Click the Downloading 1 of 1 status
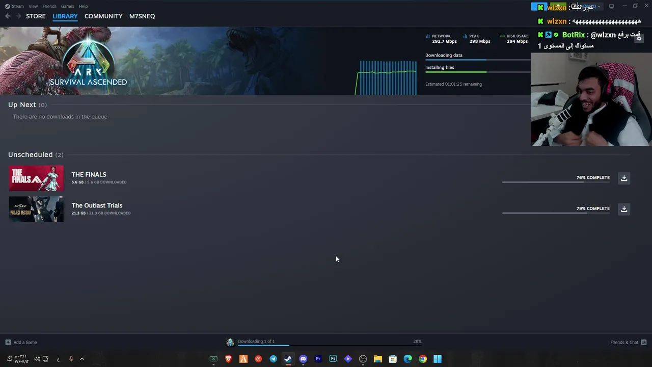Viewport: 652px width, 367px height. [x=256, y=342]
